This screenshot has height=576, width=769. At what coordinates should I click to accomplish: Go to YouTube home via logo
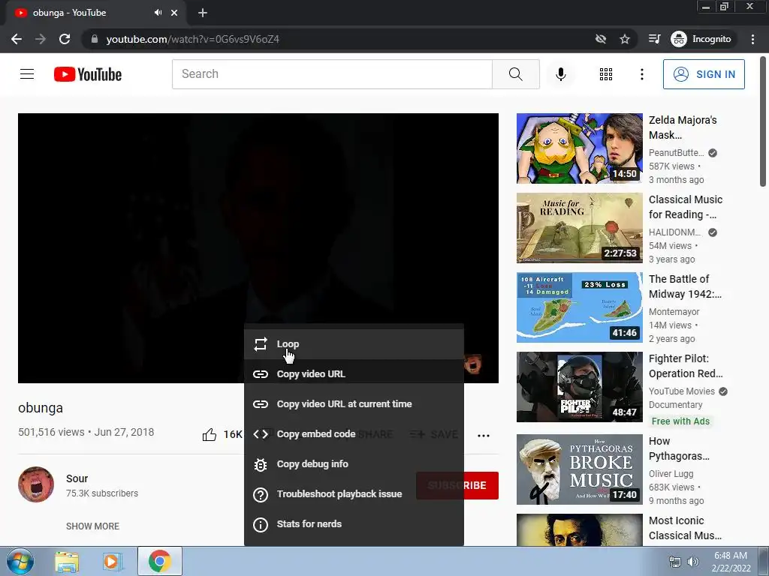click(x=88, y=74)
